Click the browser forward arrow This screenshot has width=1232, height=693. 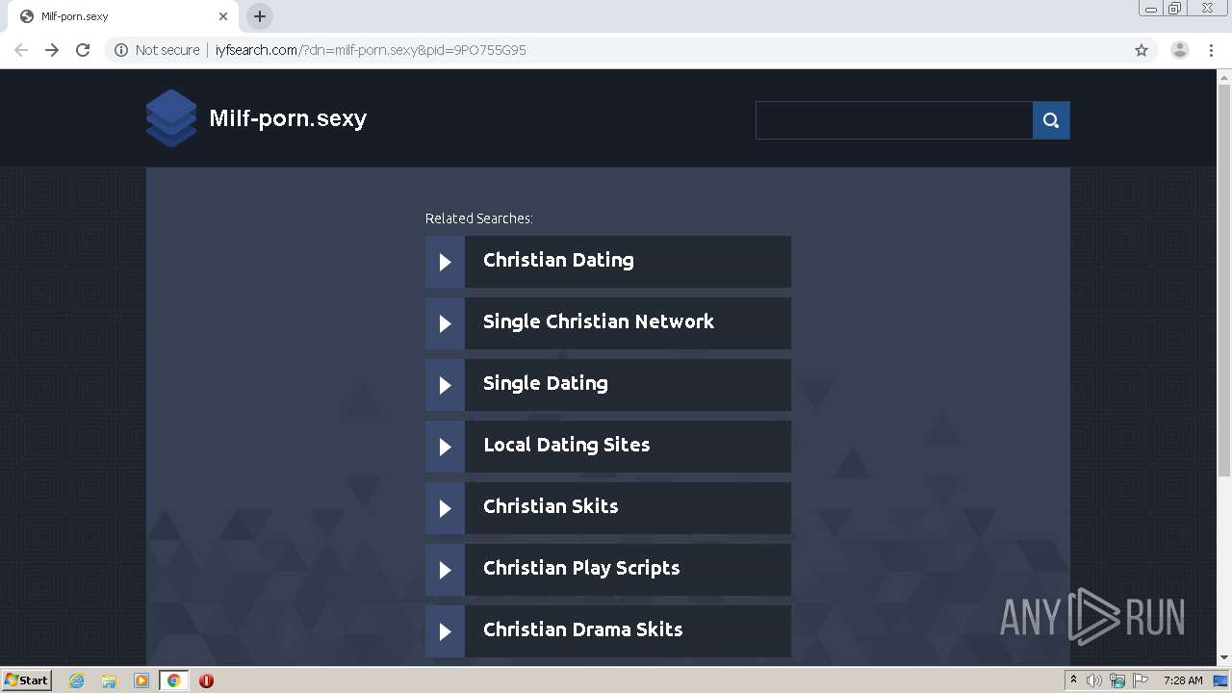[52, 50]
